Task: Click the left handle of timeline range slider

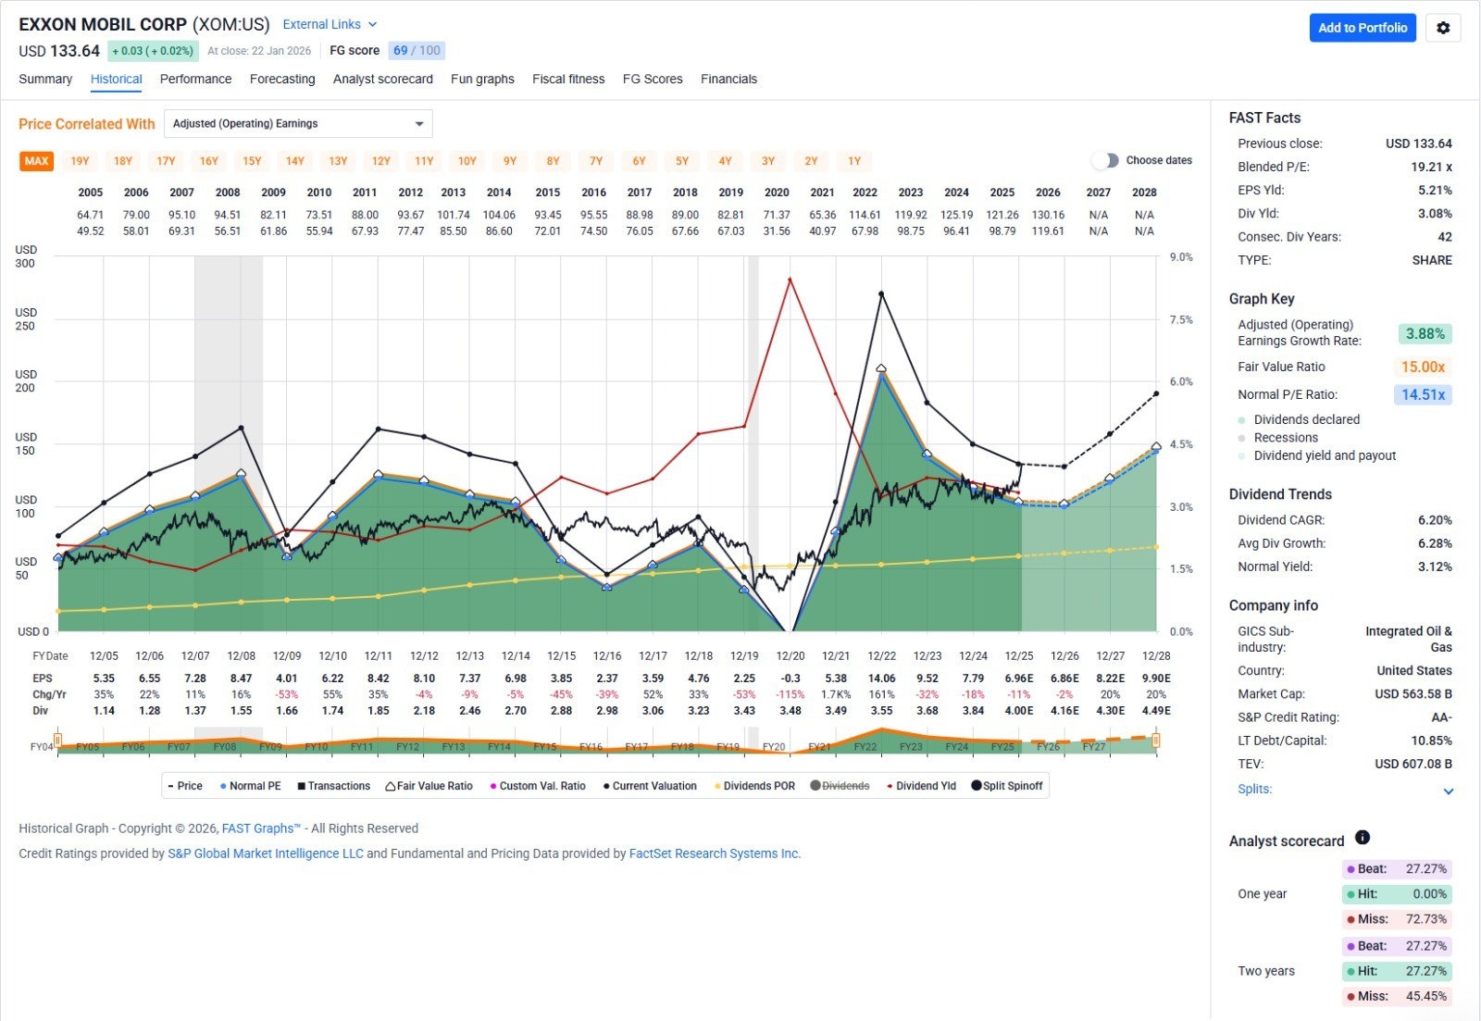Action: point(57,740)
